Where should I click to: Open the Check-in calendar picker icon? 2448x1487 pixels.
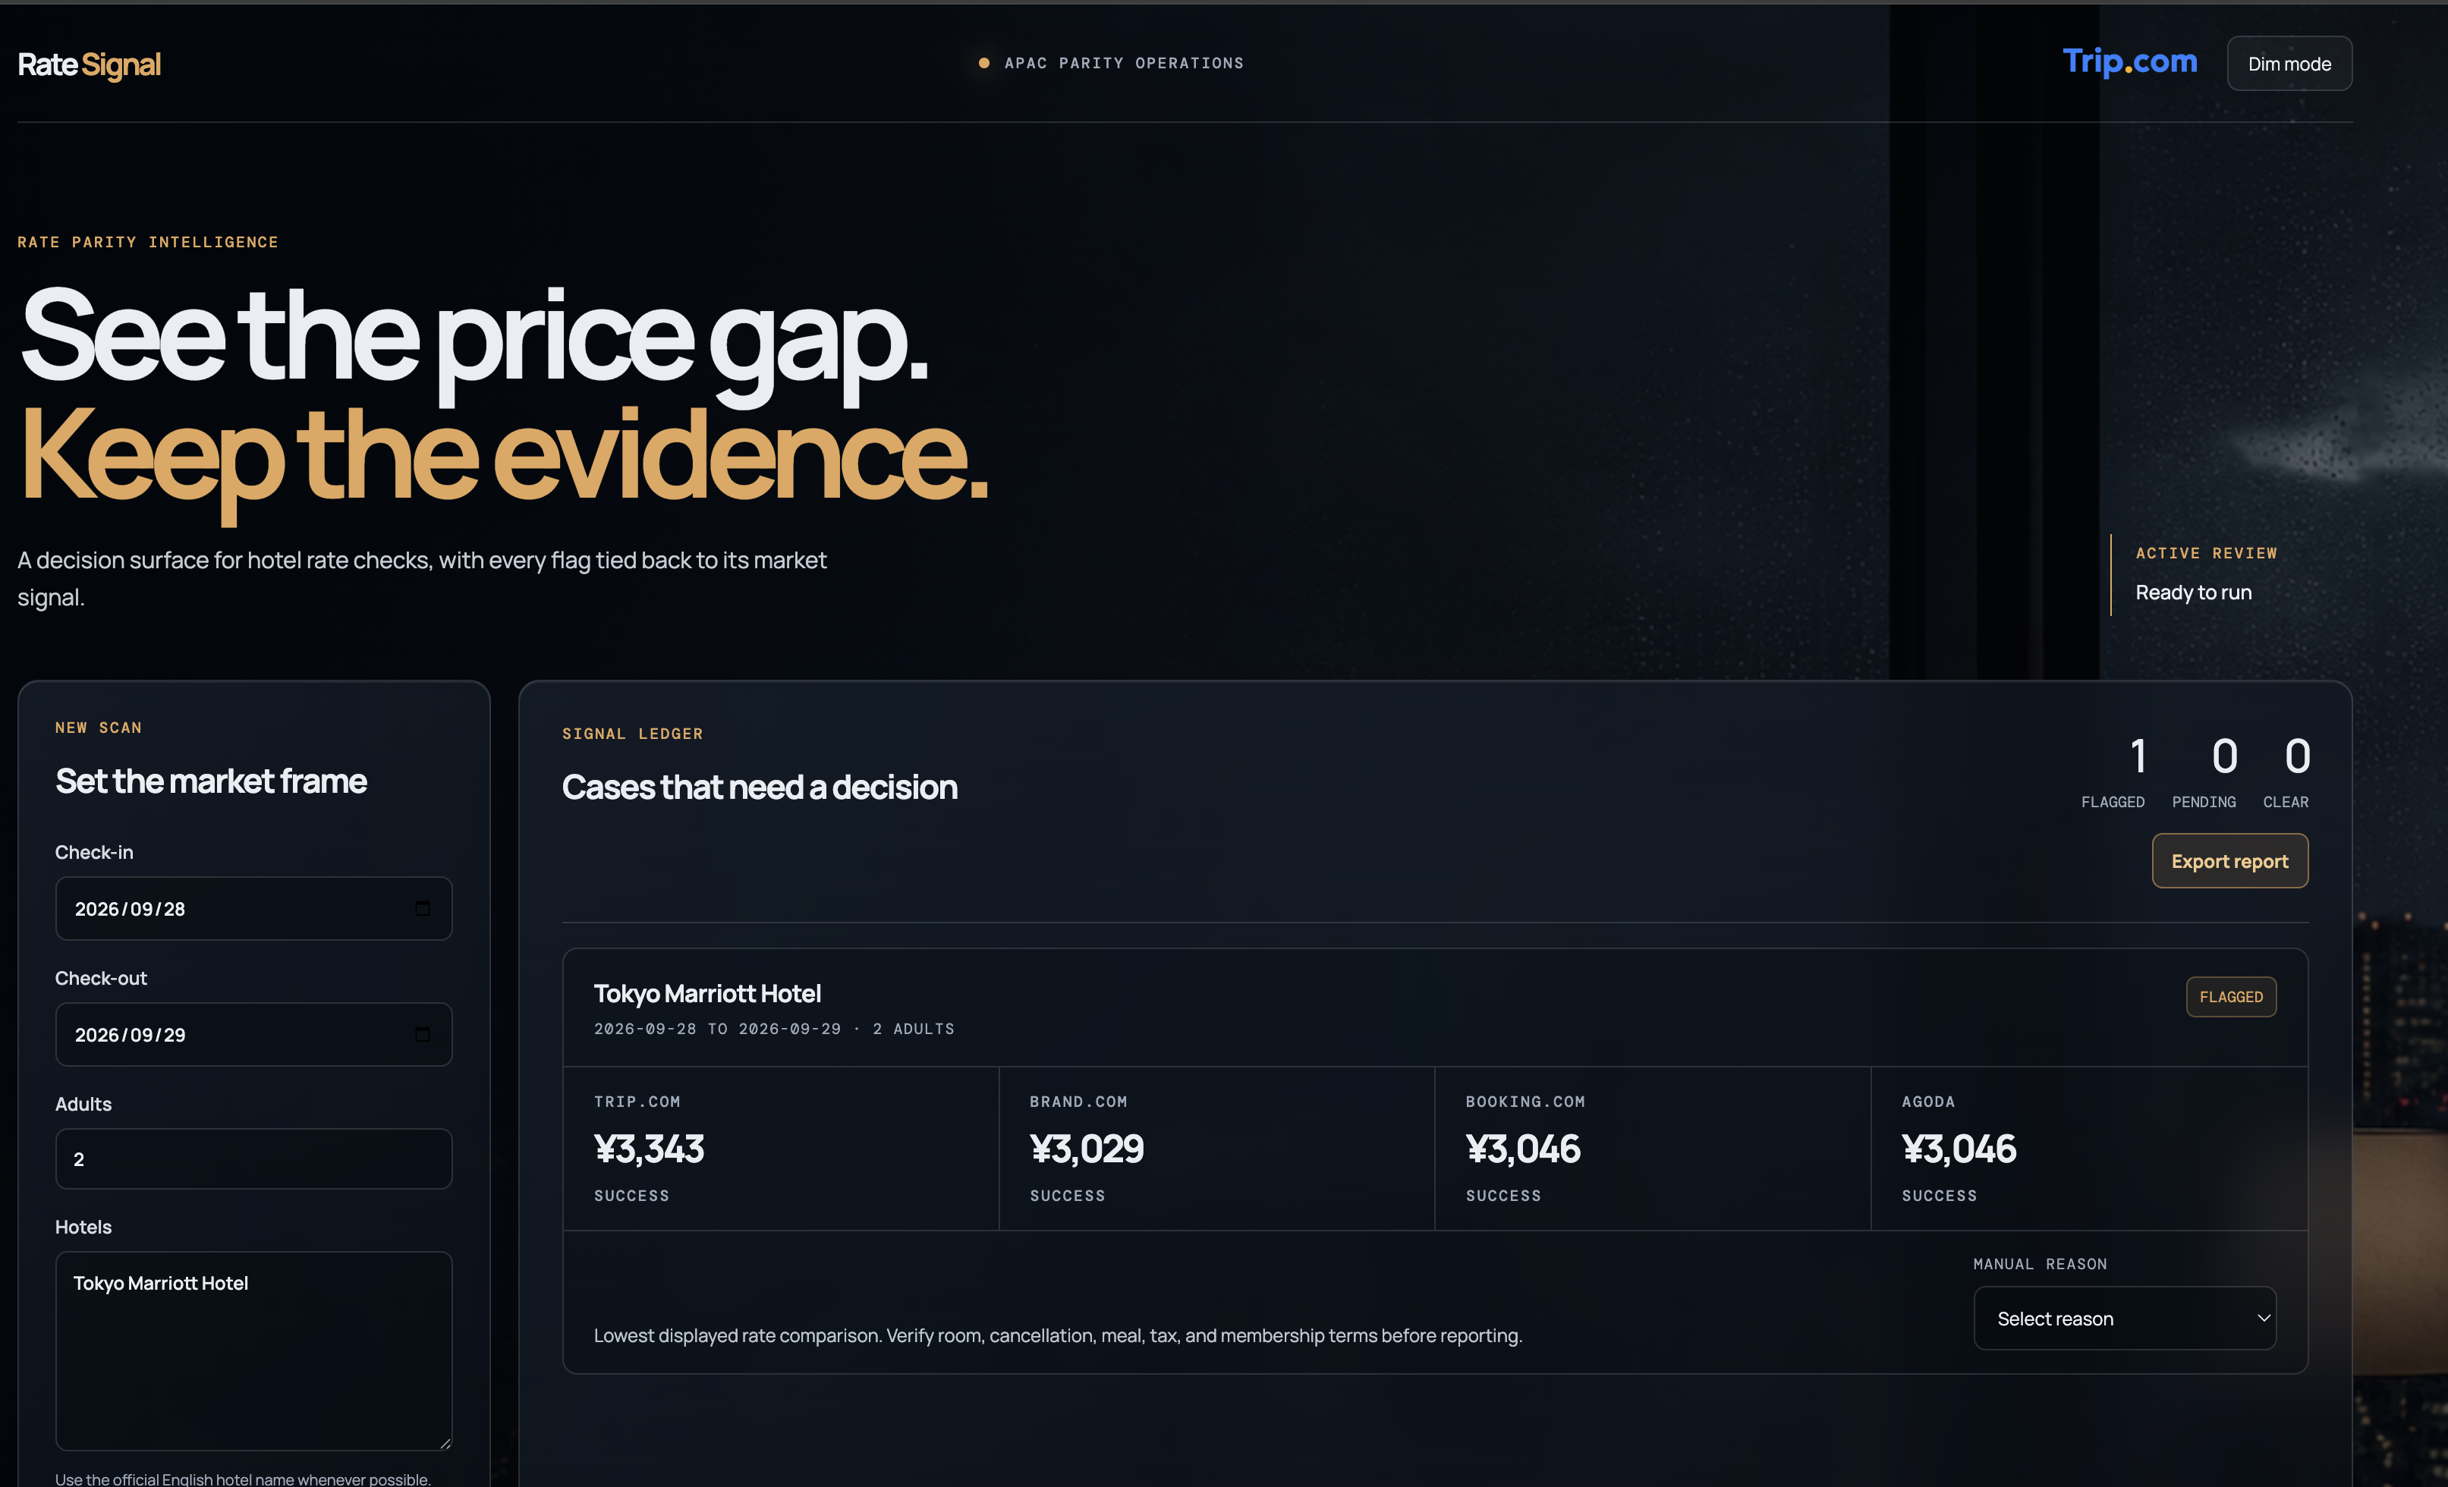[422, 908]
